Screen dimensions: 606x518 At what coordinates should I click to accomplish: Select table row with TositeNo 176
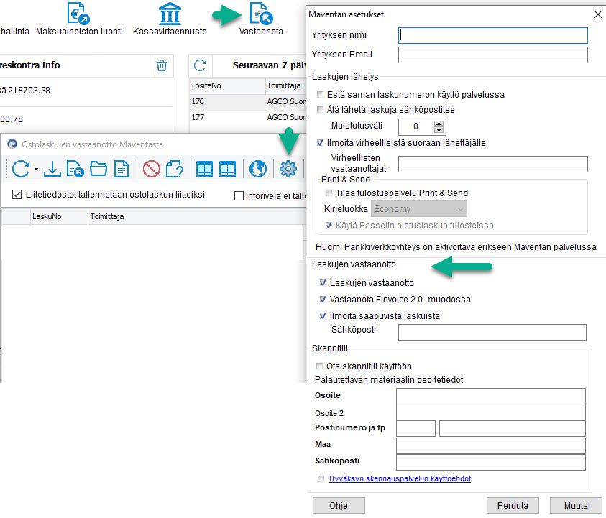[x=247, y=101]
